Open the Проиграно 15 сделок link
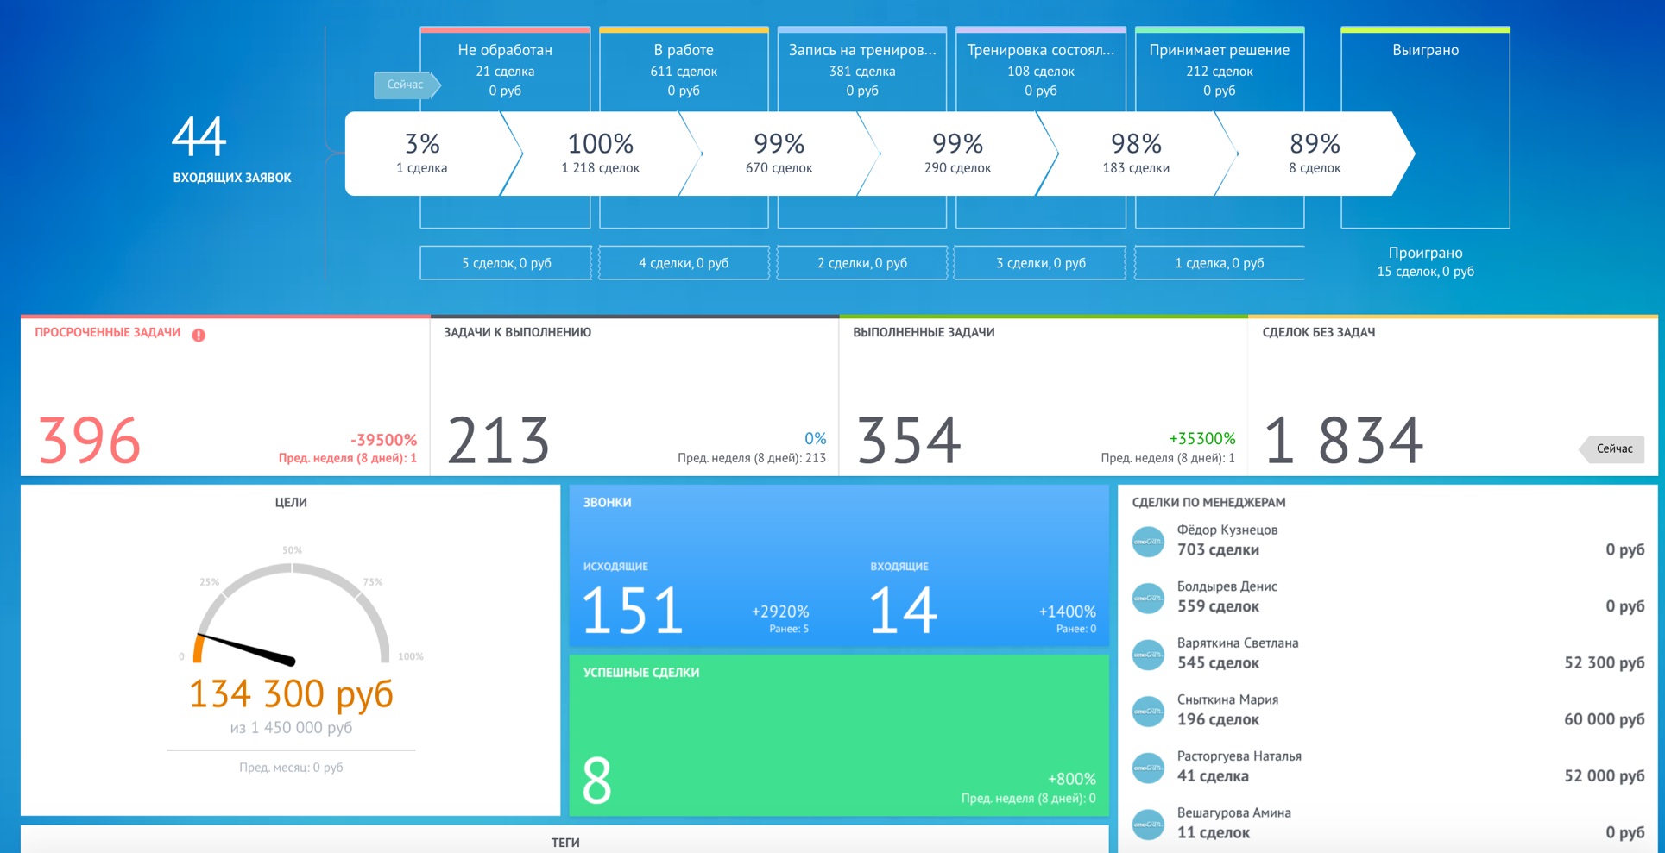The width and height of the screenshot is (1665, 853). click(x=1425, y=261)
